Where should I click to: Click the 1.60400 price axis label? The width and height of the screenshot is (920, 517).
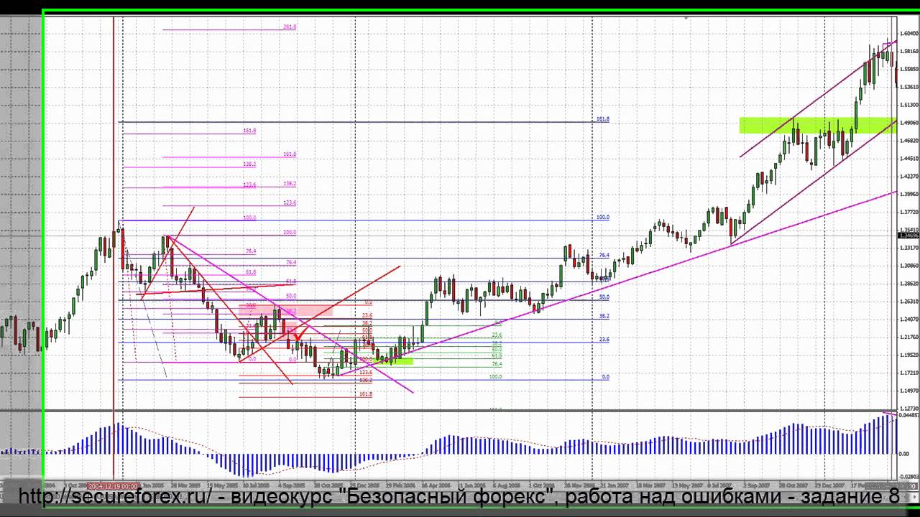[x=909, y=33]
